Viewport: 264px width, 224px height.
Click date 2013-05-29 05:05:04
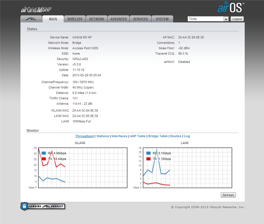pos(87,75)
